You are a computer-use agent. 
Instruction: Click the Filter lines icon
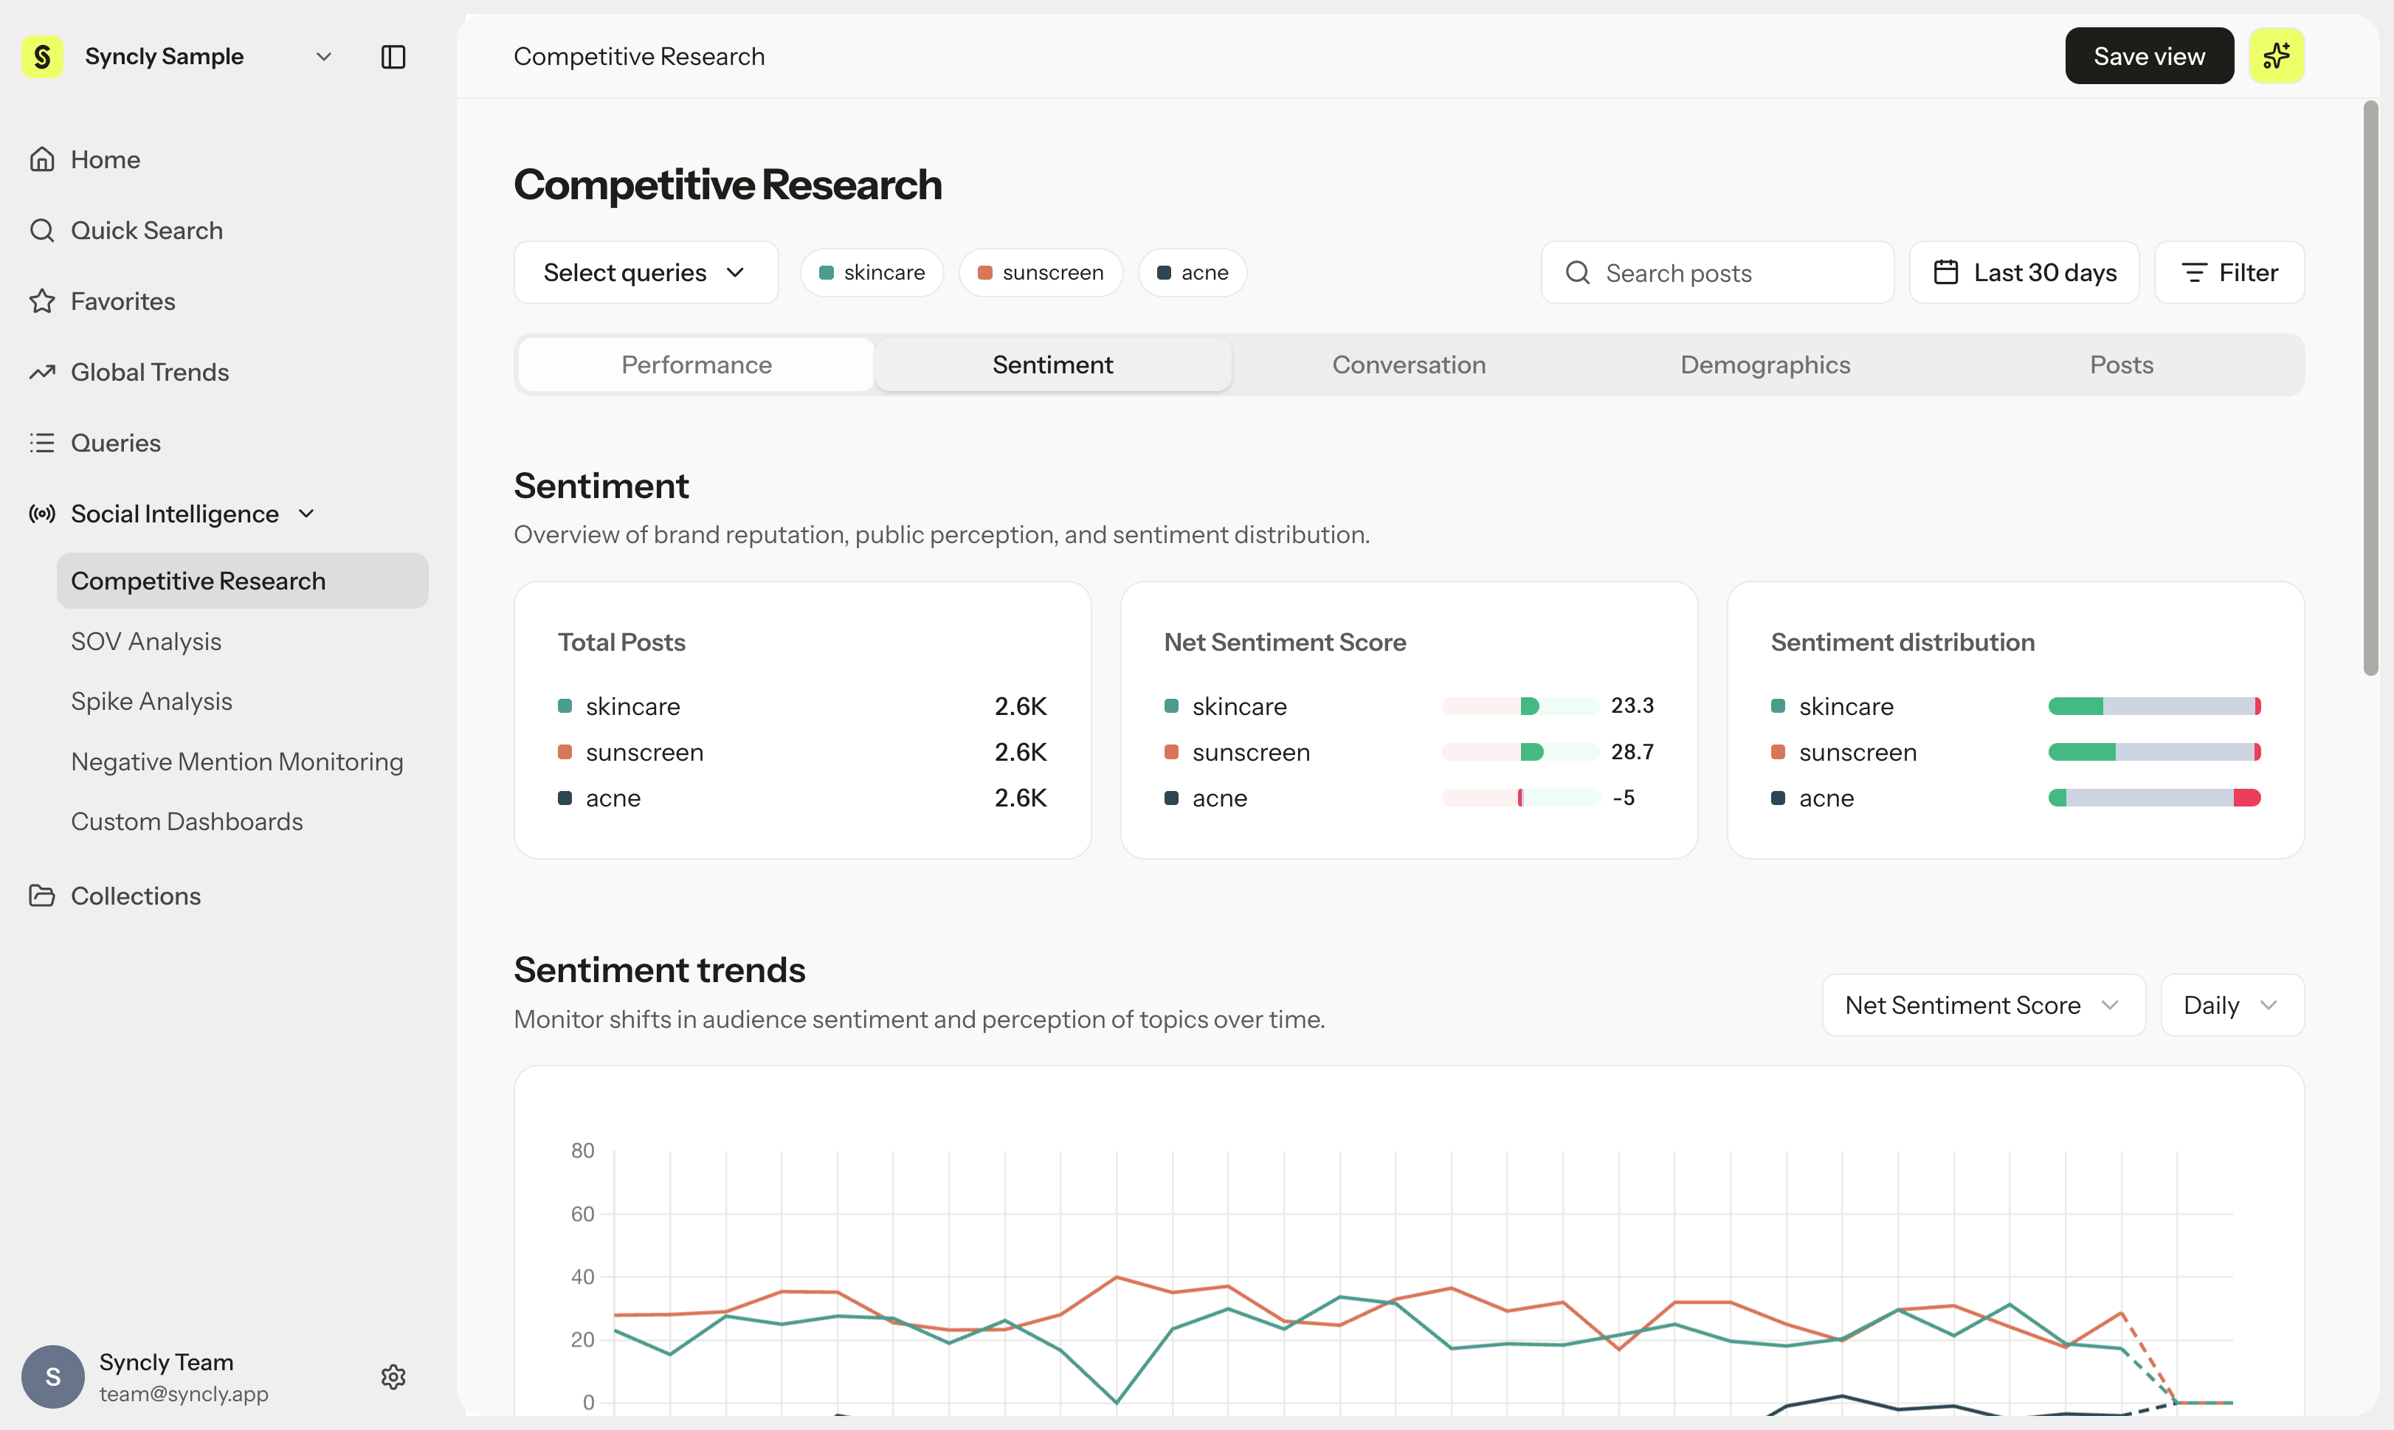click(2195, 273)
